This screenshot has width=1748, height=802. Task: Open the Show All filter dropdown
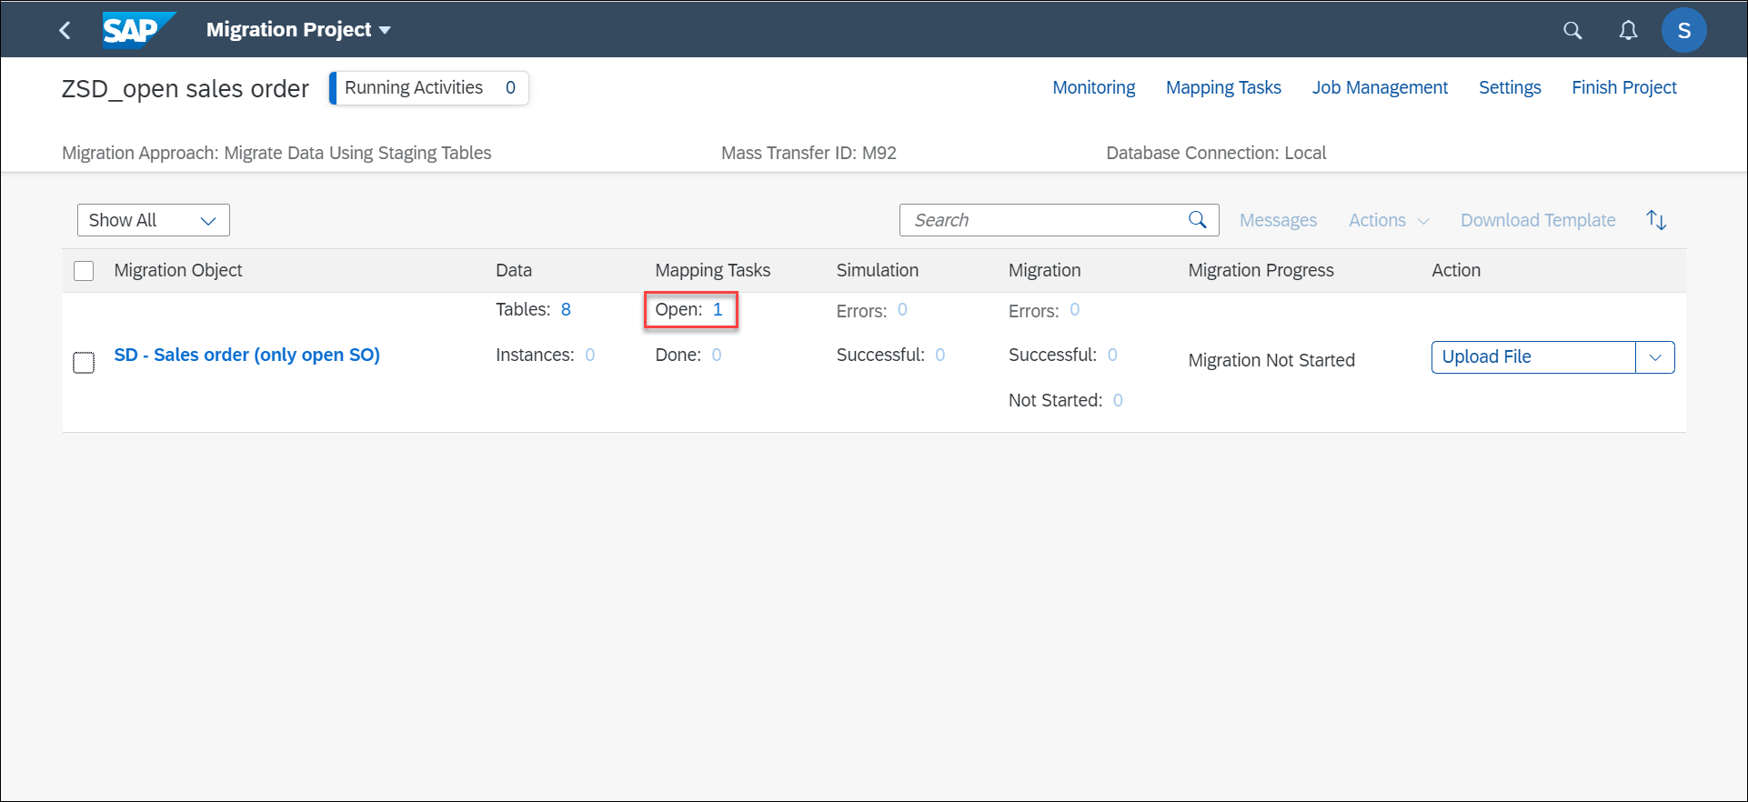(154, 220)
